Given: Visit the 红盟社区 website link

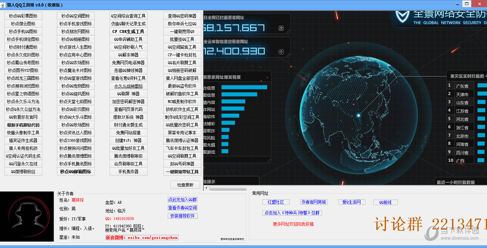Looking at the screenshot, I should [276, 202].
